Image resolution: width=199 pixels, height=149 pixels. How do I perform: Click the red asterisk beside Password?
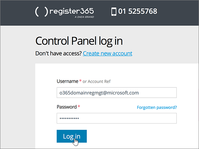click(79, 106)
